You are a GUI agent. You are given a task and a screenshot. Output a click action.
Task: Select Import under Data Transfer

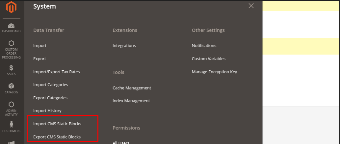click(40, 46)
